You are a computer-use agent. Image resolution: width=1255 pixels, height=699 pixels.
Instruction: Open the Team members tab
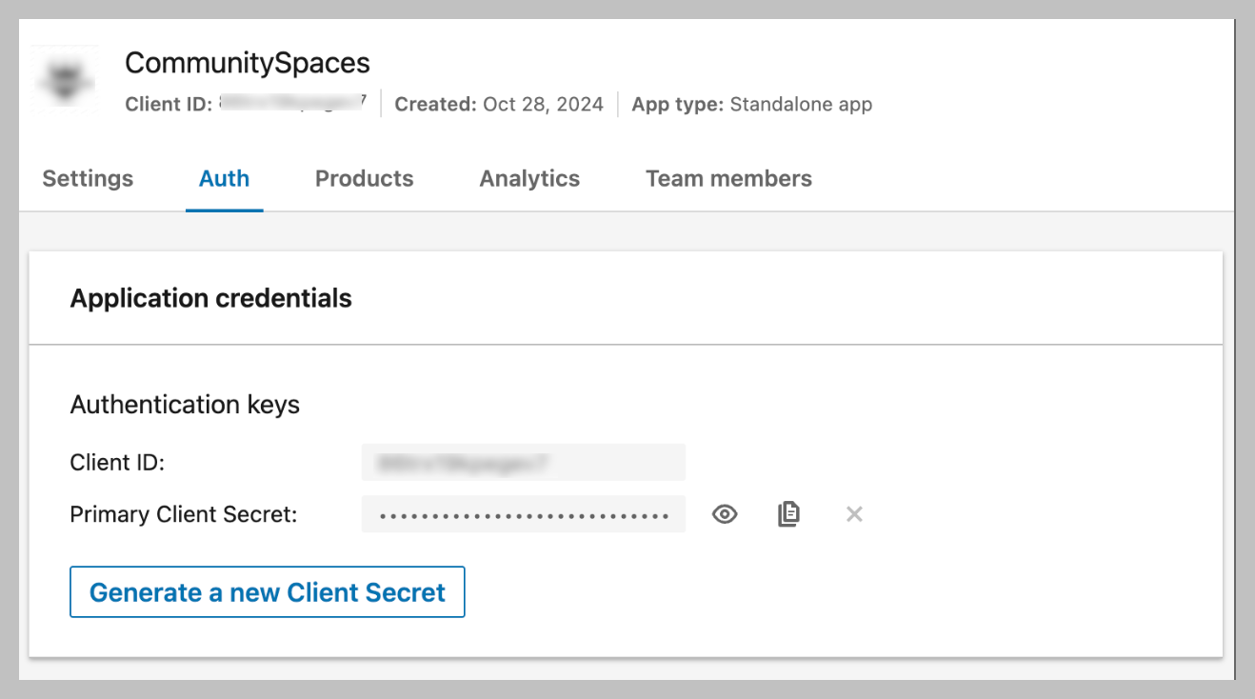pyautogui.click(x=728, y=179)
